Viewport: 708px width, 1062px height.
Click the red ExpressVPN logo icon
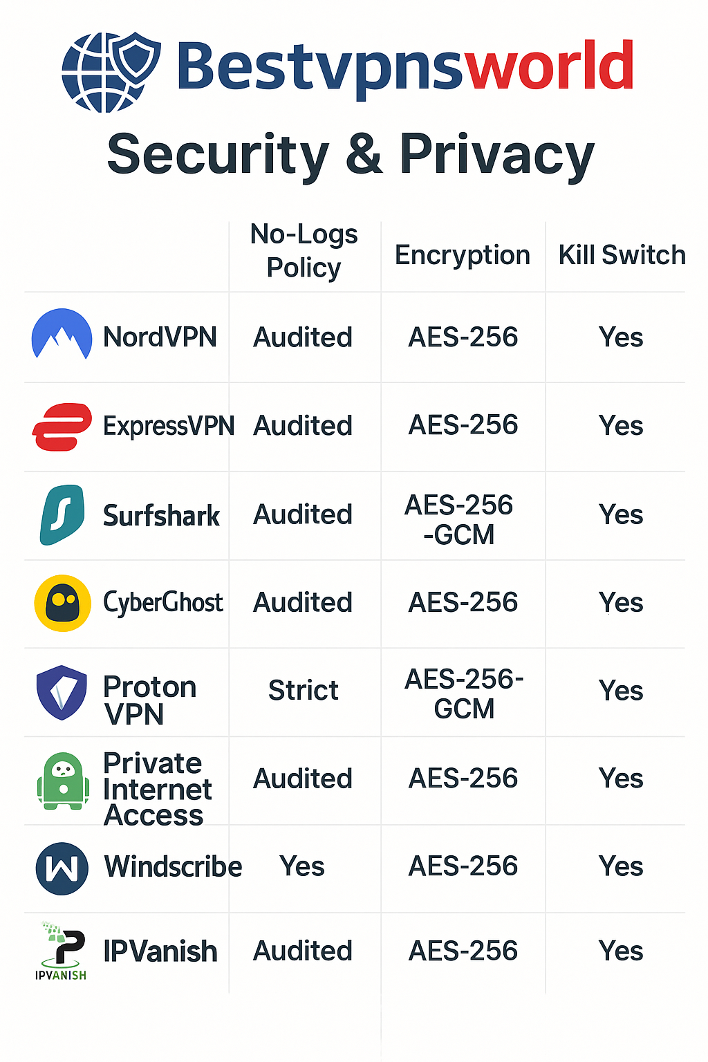click(62, 427)
